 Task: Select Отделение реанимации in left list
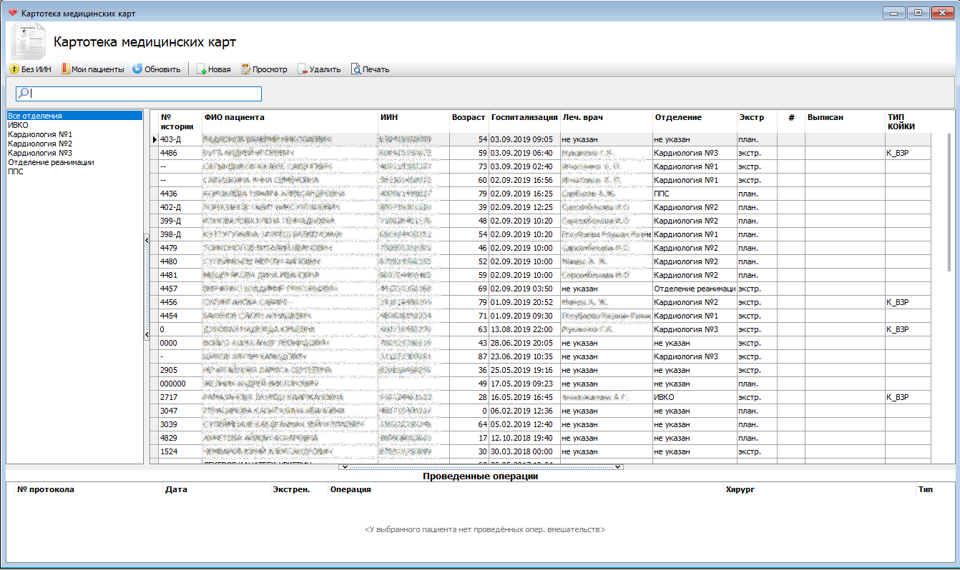(74, 162)
